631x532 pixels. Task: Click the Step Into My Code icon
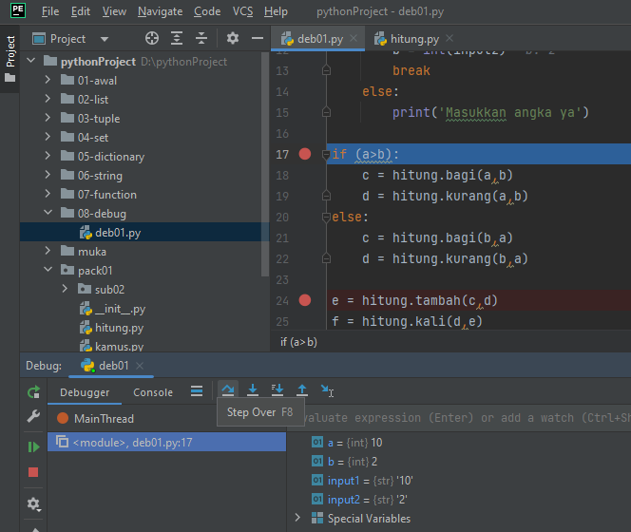click(x=277, y=389)
